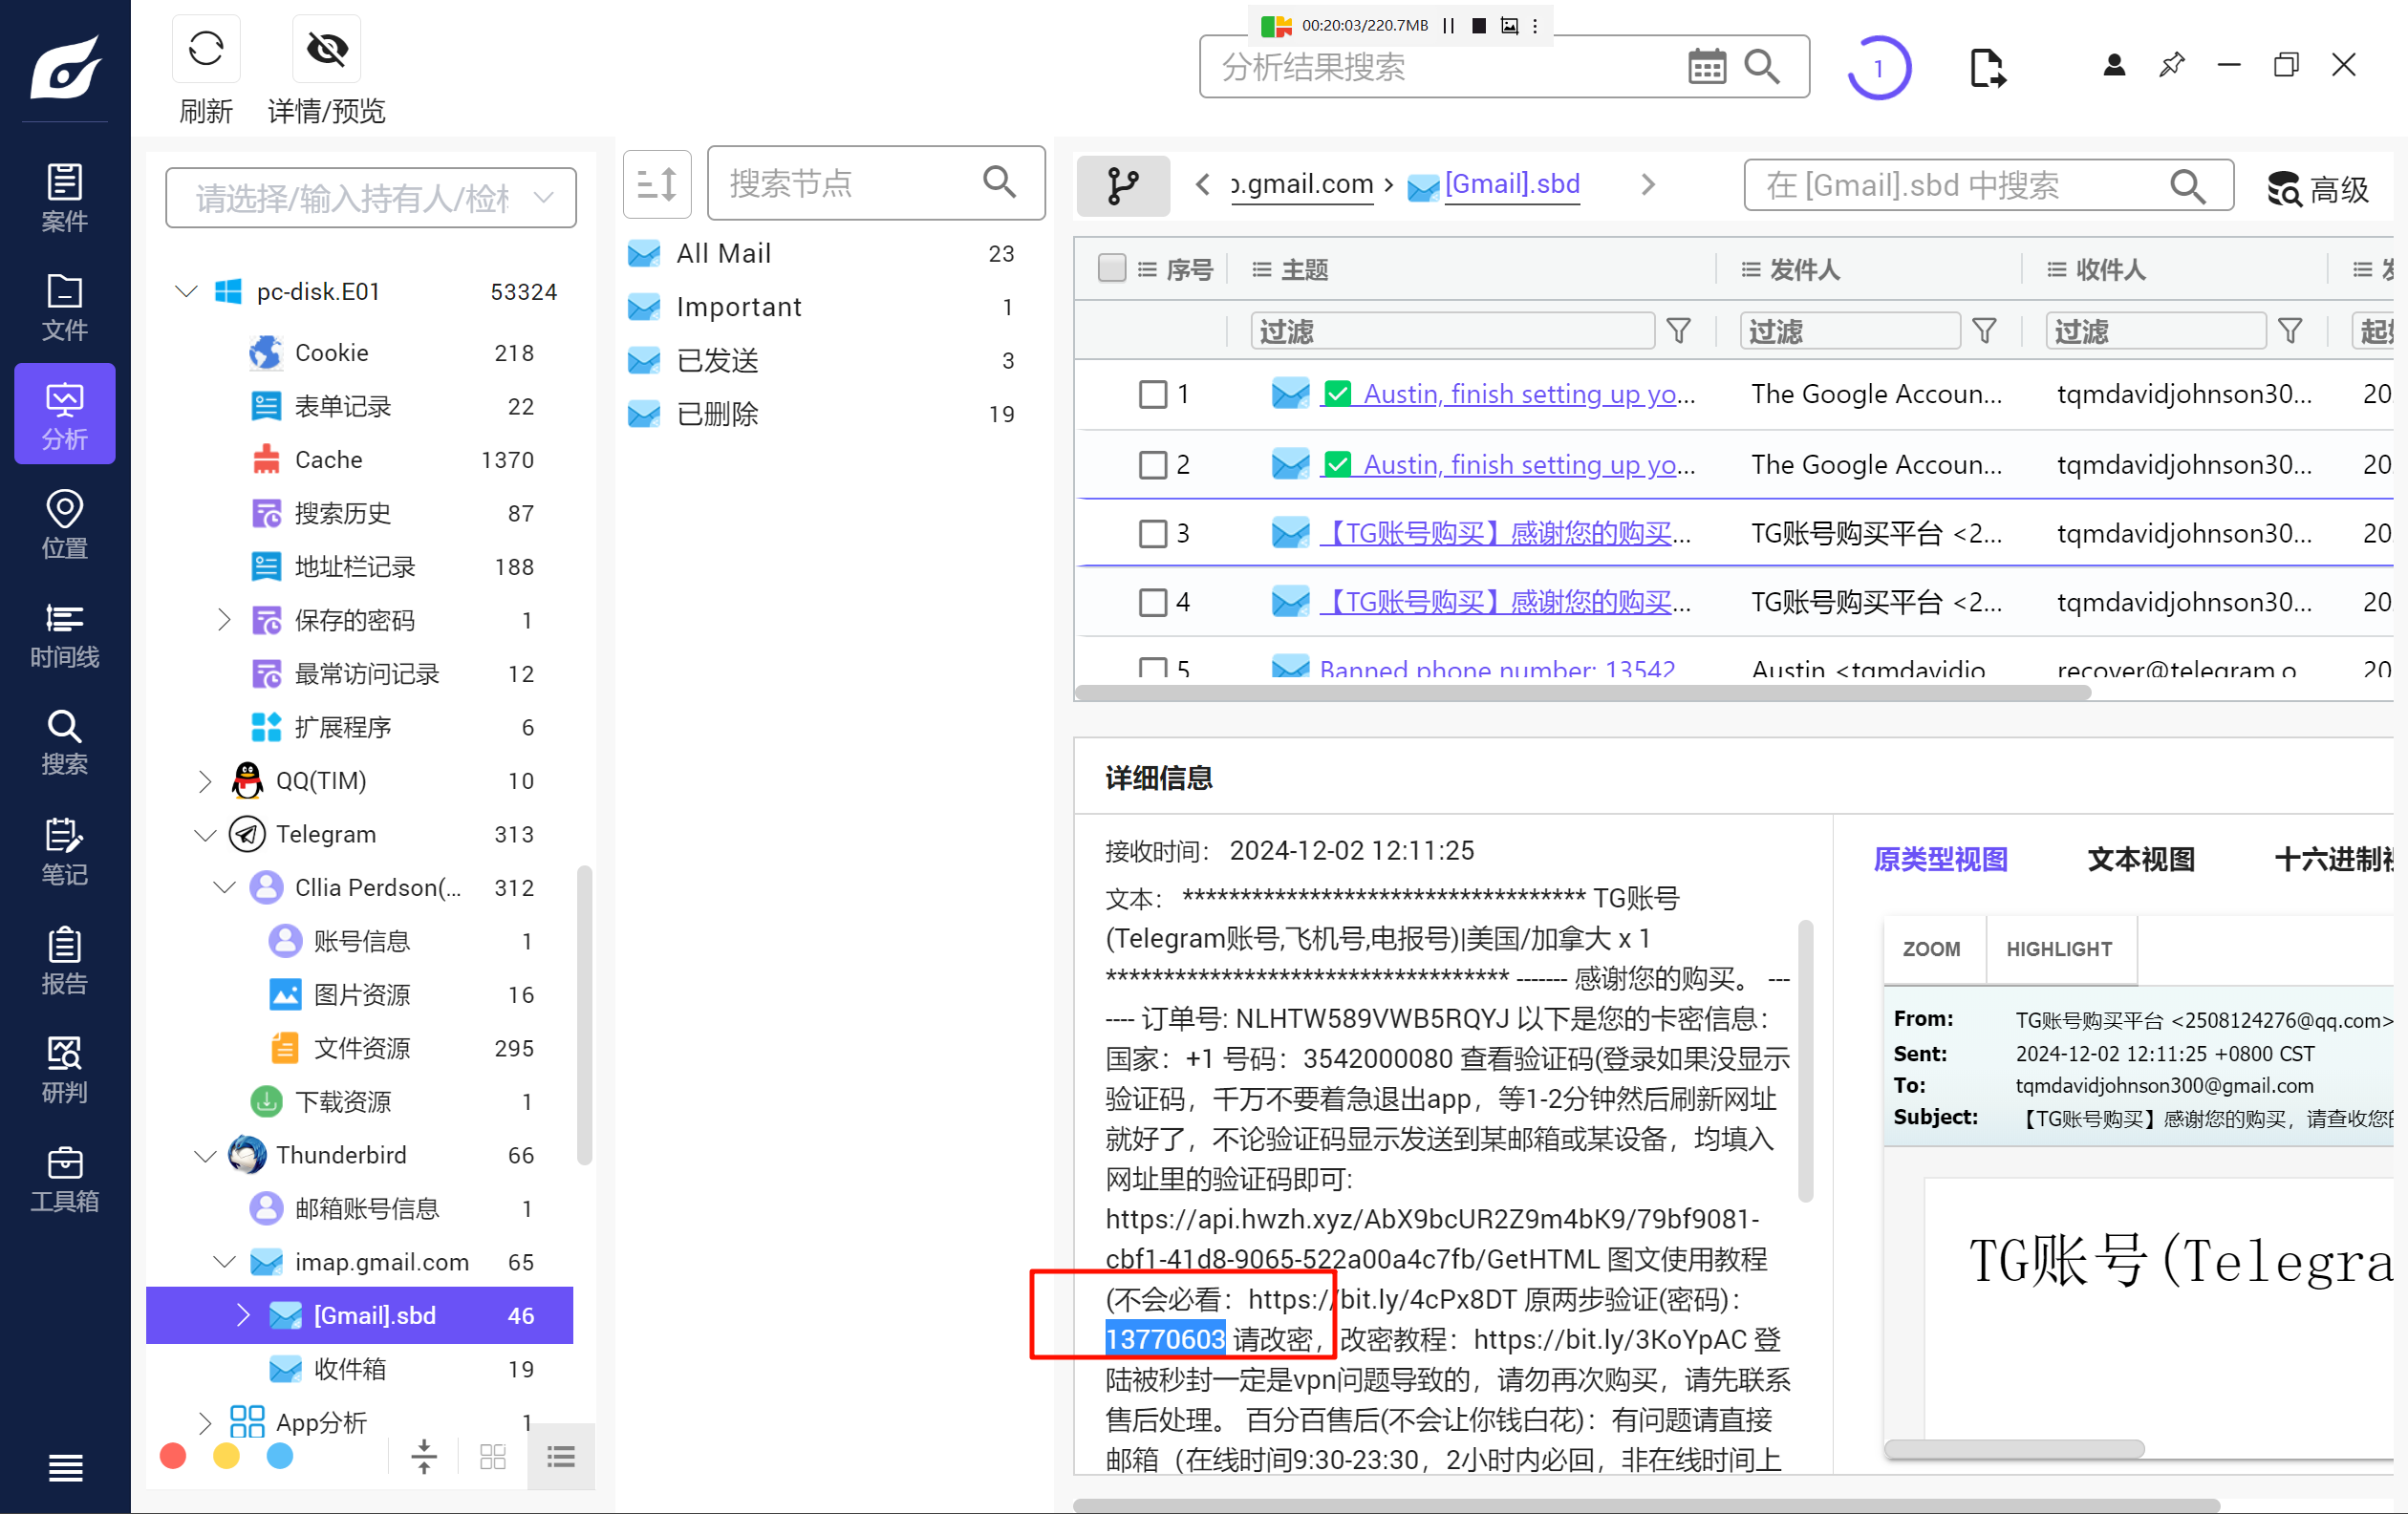Open calendar picker in analysis search box
This screenshot has height=1514, width=2408.
pos(1706,67)
